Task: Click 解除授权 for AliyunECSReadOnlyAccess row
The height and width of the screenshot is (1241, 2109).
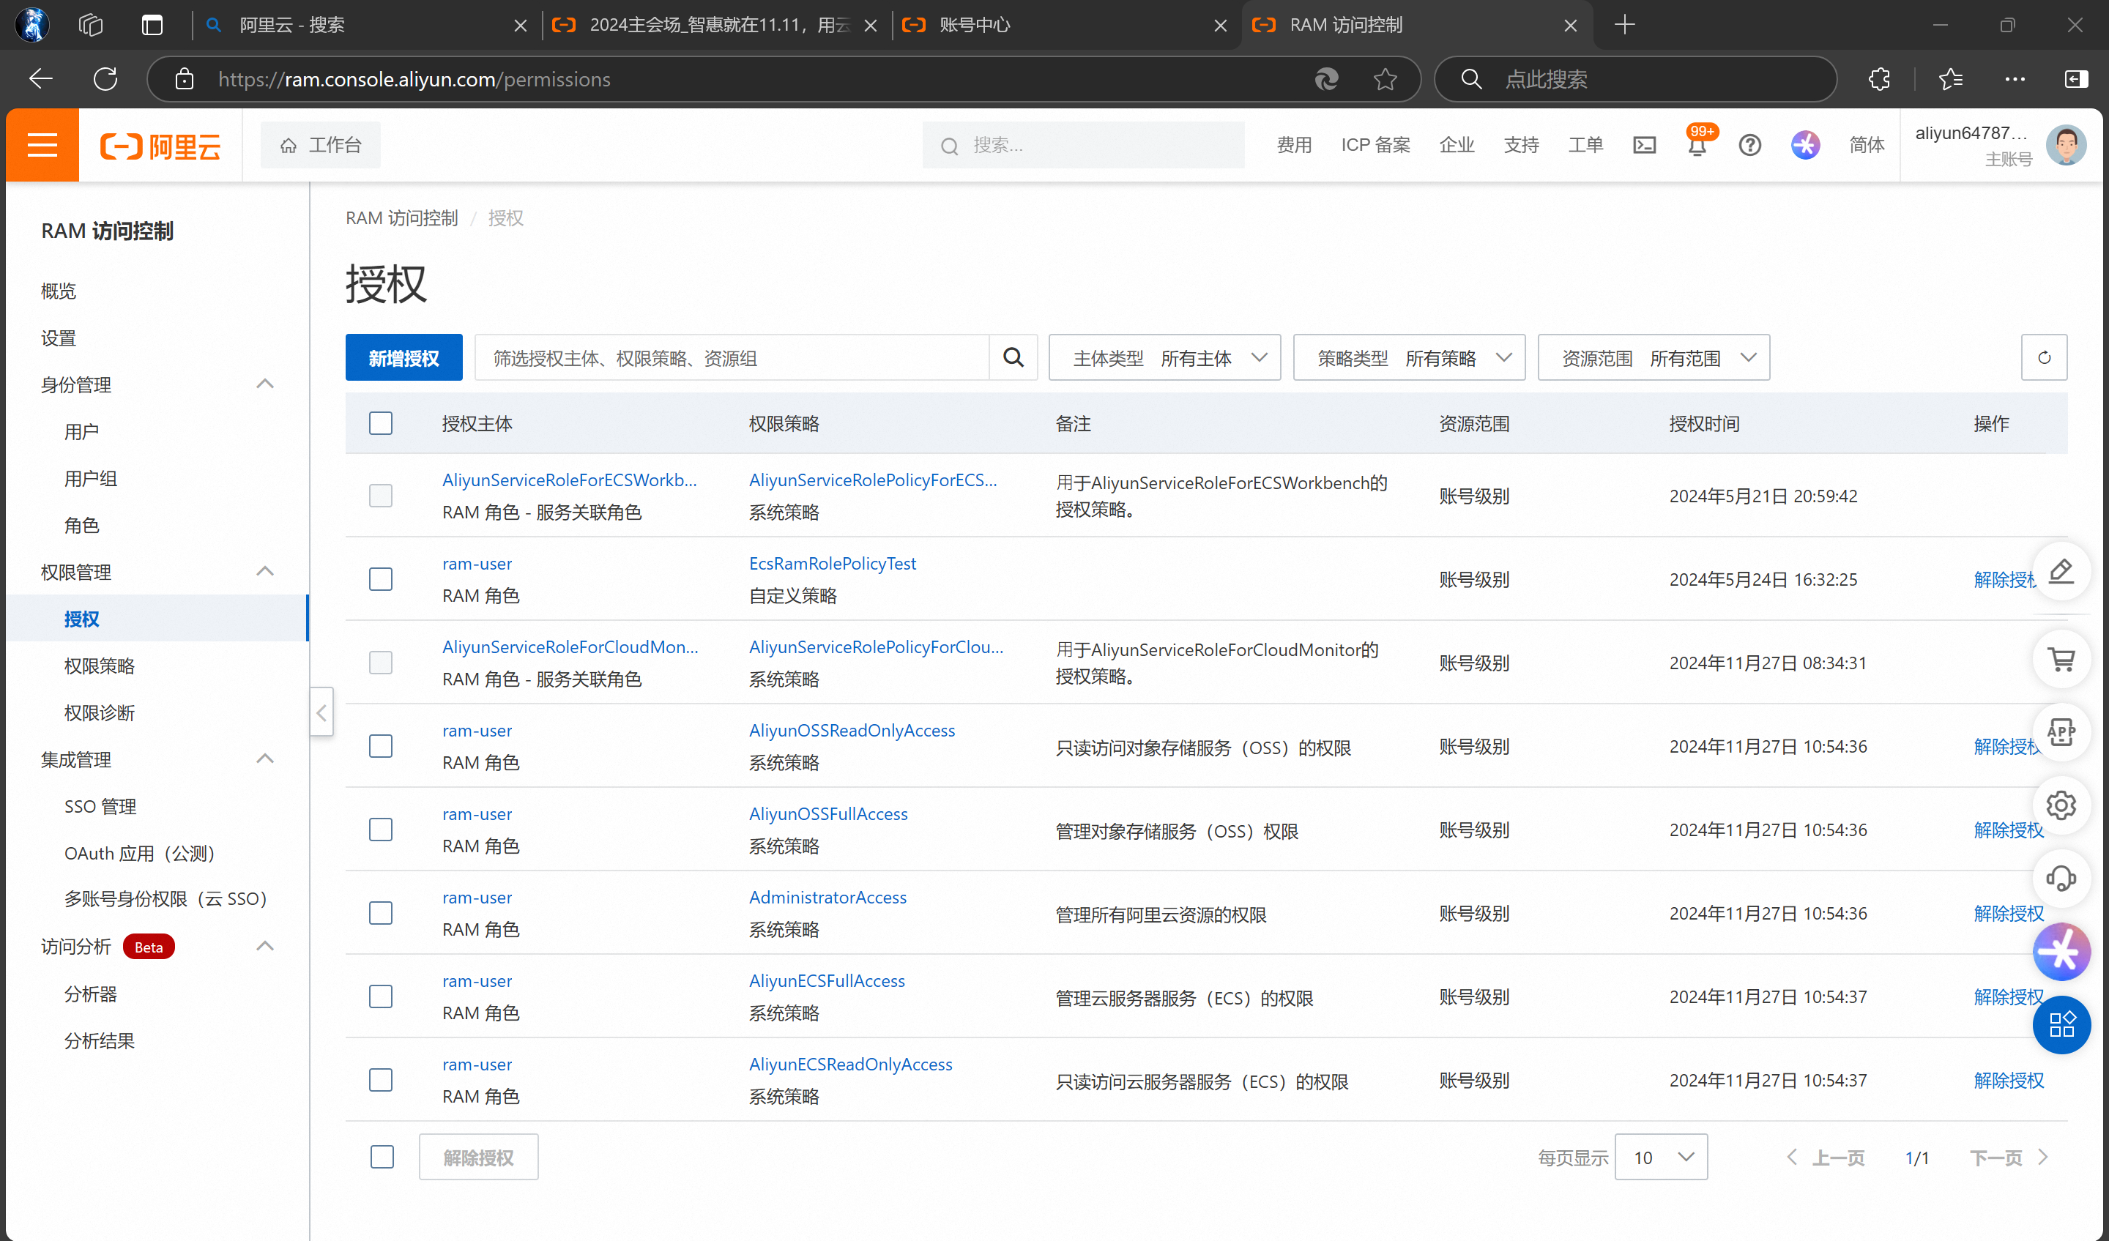Action: point(2008,1079)
